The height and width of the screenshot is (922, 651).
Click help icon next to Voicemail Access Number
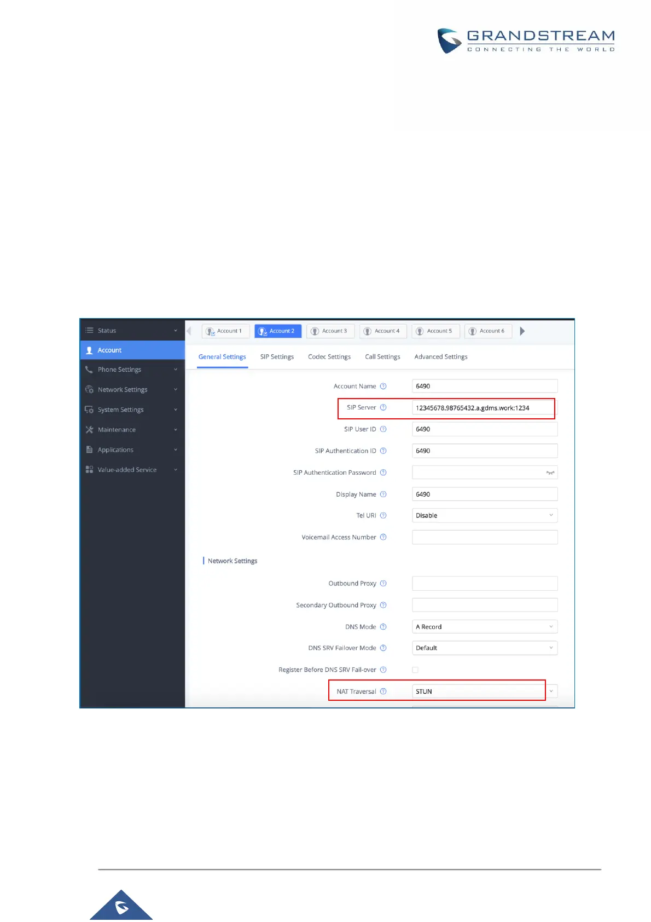[x=383, y=537]
